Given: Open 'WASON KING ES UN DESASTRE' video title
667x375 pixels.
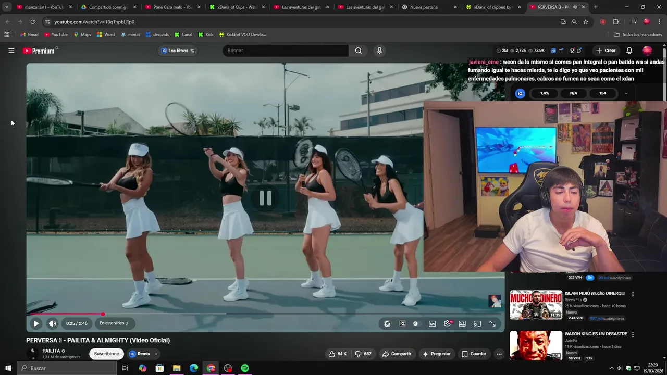Looking at the screenshot, I should pyautogui.click(x=596, y=334).
